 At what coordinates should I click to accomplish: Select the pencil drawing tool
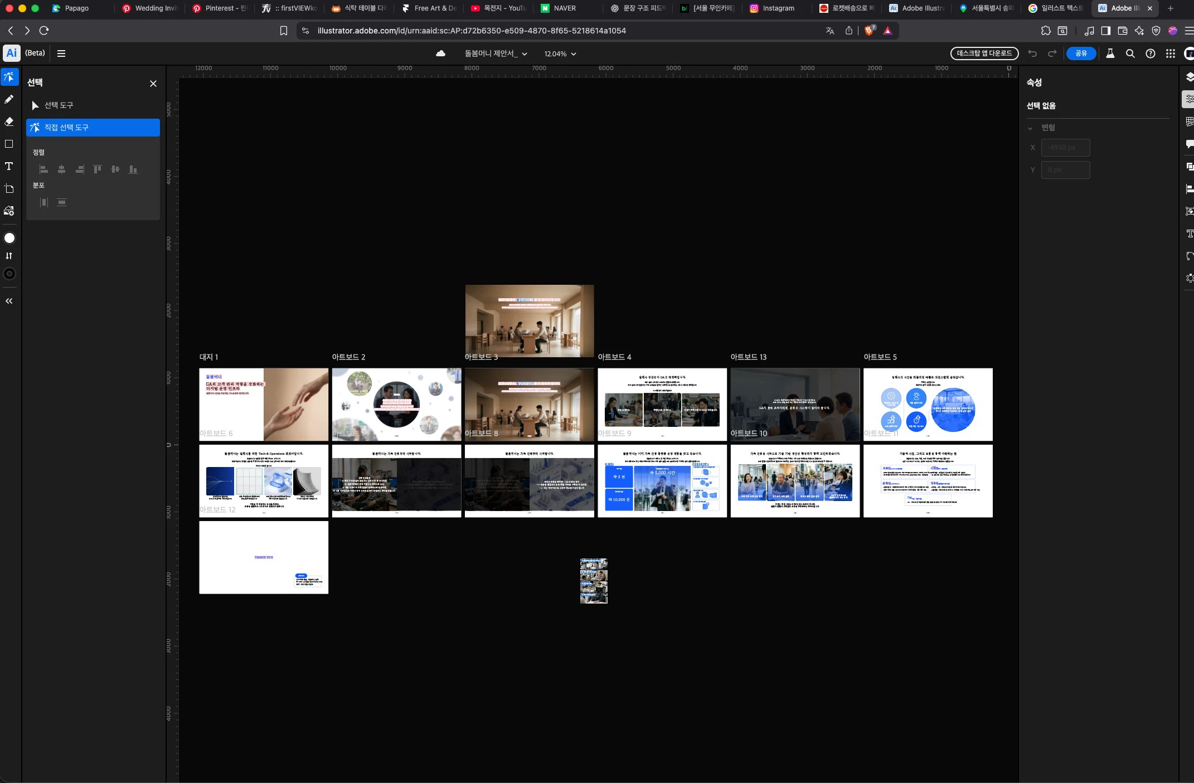9,100
